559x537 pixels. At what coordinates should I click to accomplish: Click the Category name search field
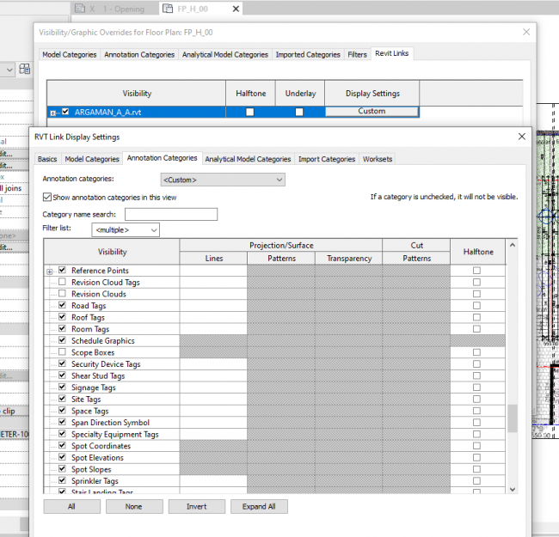170,214
